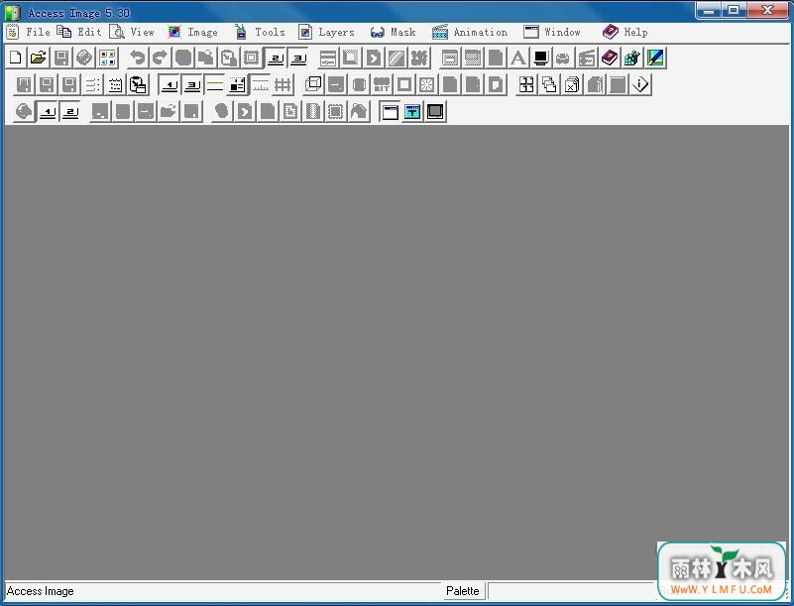Minimize the Access Image window
Viewport: 794px width, 606px height.
tap(709, 10)
